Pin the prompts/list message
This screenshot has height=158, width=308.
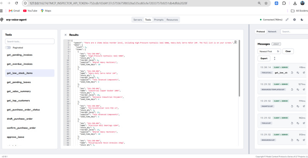(304, 106)
